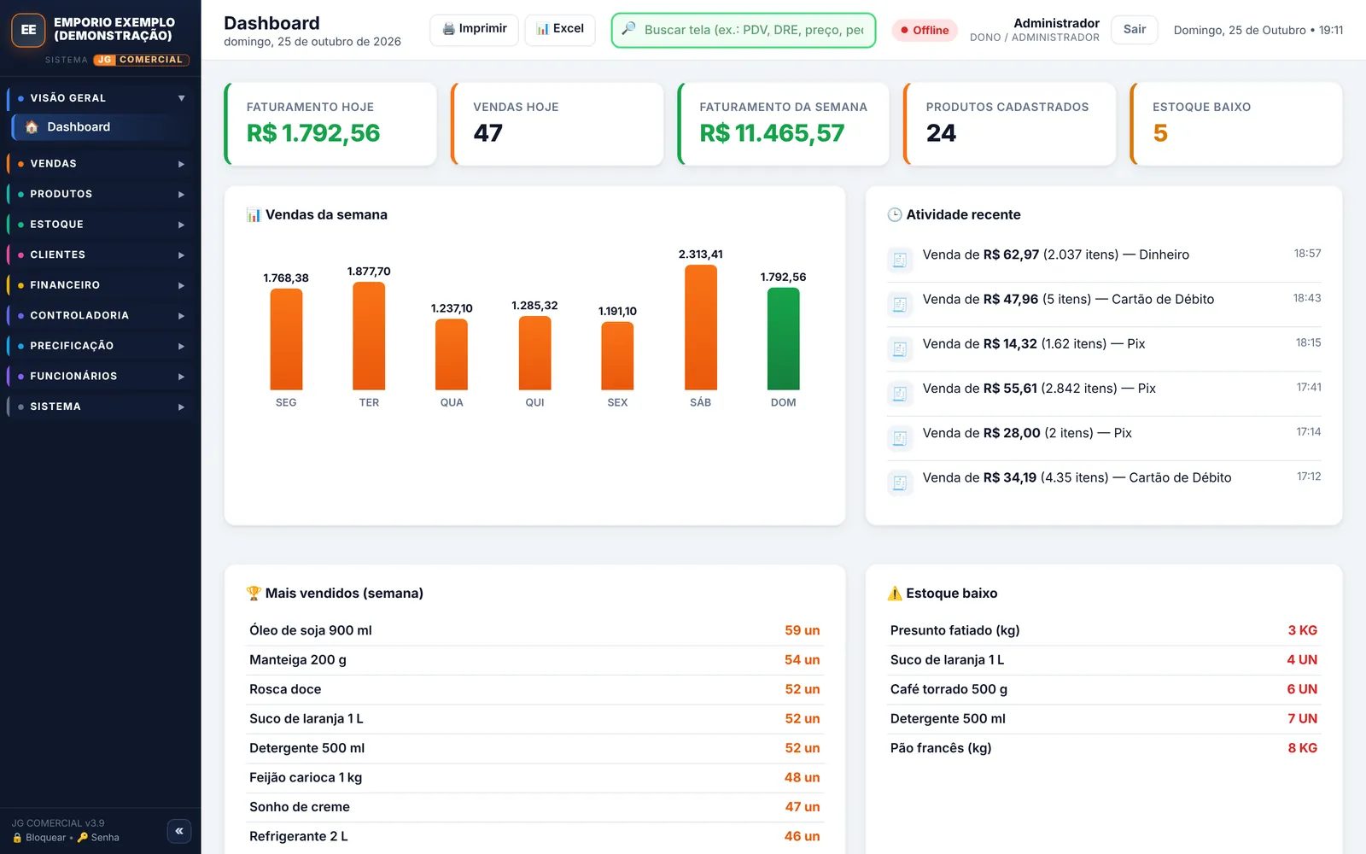
Task: Expand the Precificação menu section
Action: point(100,346)
